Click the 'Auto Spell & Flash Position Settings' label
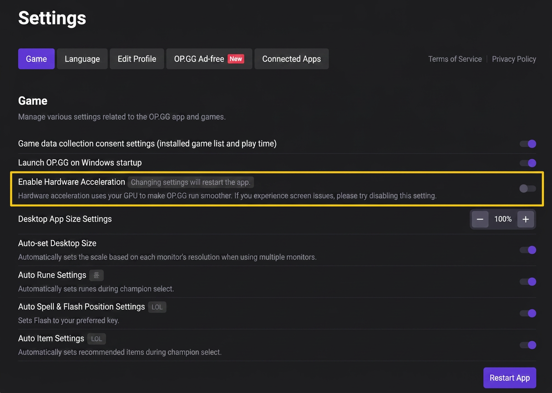 point(81,307)
